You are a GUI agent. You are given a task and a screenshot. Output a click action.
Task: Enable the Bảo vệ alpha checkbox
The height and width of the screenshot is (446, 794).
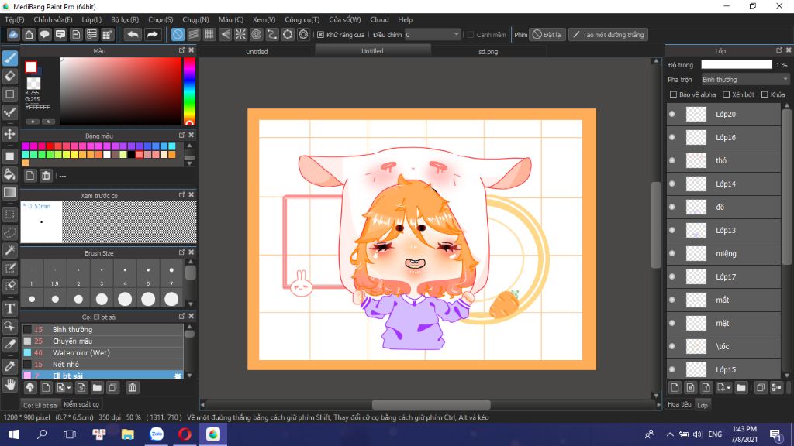pyautogui.click(x=674, y=94)
